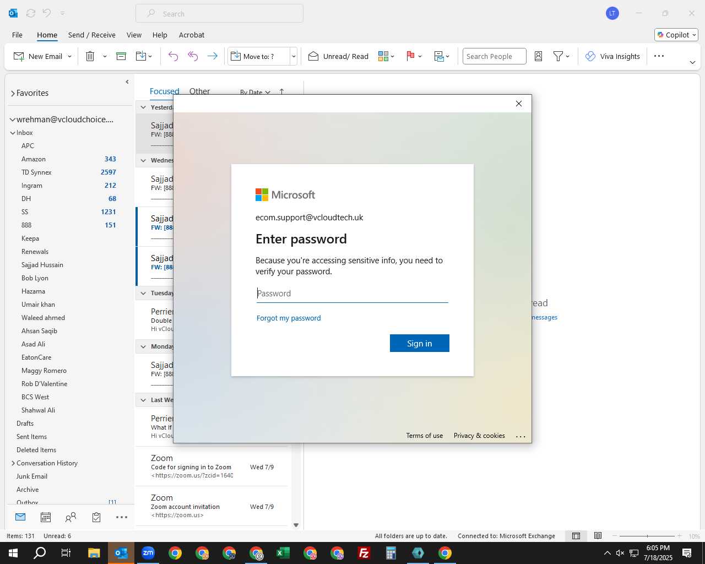Open the Help tab
Viewport: 705px width, 564px height.
(160, 35)
